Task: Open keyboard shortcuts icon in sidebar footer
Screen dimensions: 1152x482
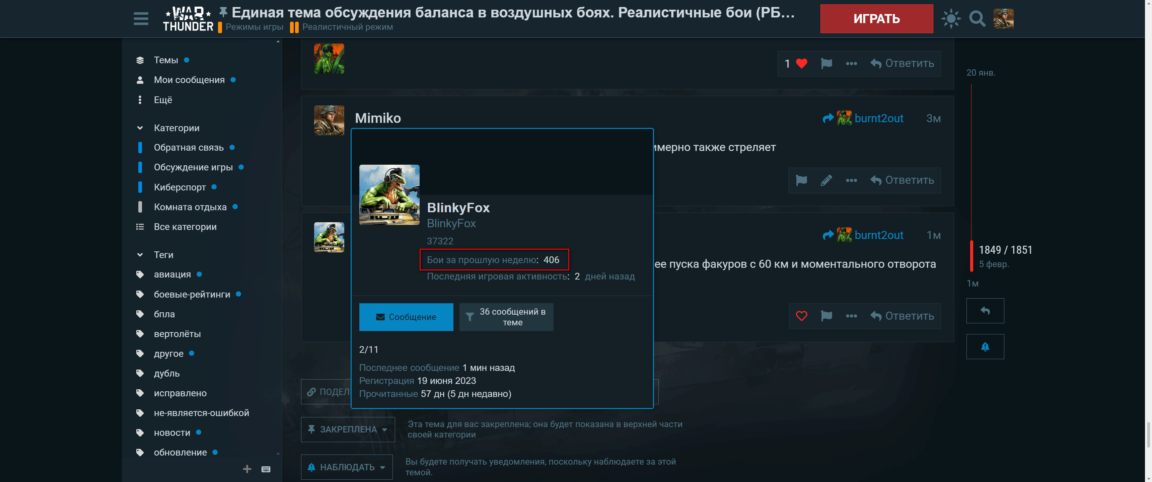Action: pos(266,469)
